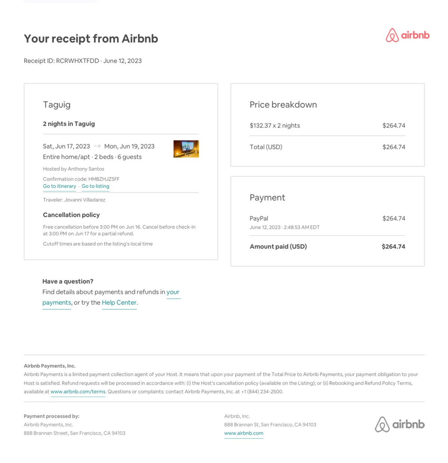
Task: Click the host name Anthony Santos
Action: click(x=86, y=169)
